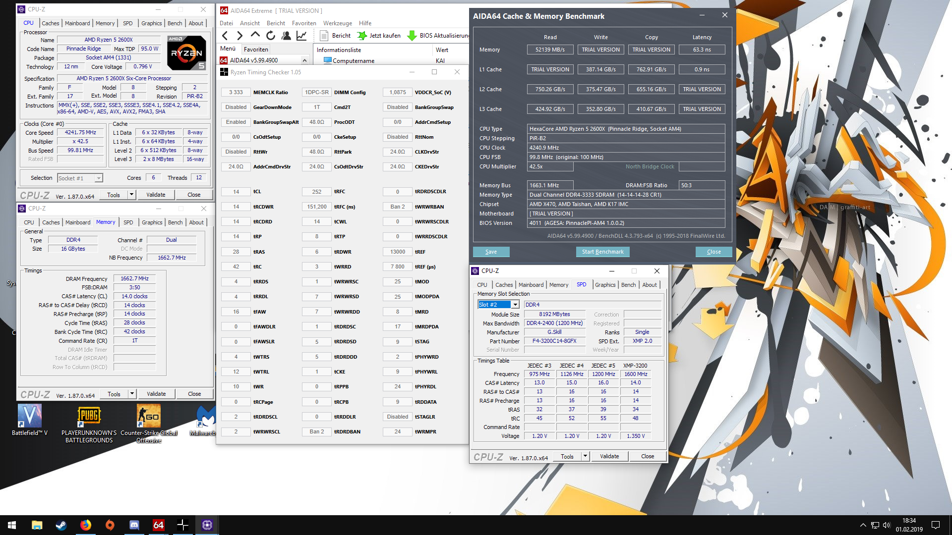Open the AIDA64 user manager icon
Image resolution: width=952 pixels, height=535 pixels.
pyautogui.click(x=286, y=36)
